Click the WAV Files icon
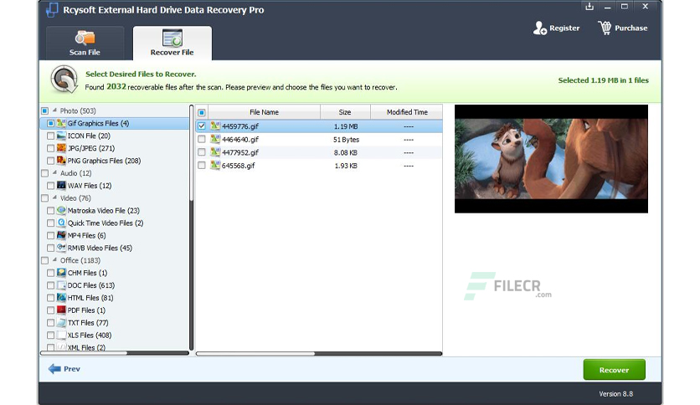Viewport: 700px width, 405px height. click(61, 186)
